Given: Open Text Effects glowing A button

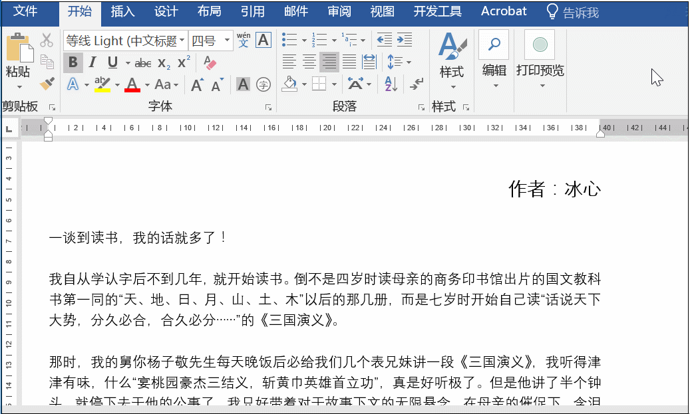Looking at the screenshot, I should [x=73, y=84].
